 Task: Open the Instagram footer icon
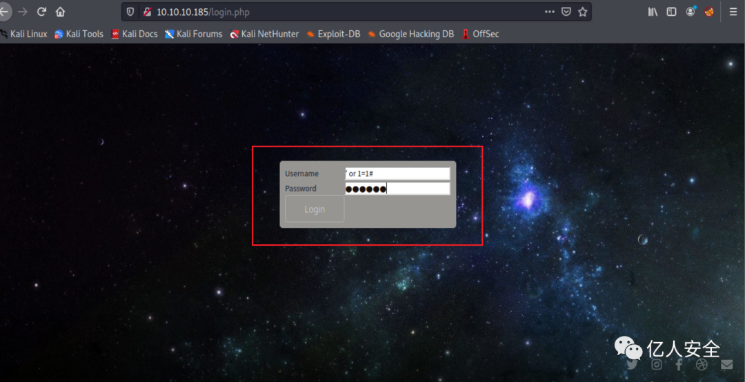click(657, 365)
